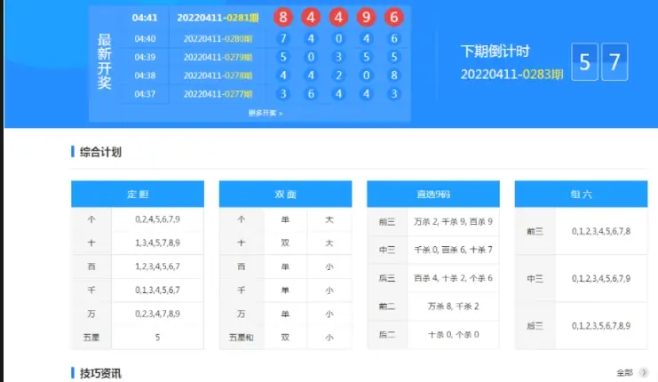
Task: Switch to the 双面 plan header
Action: tap(285, 194)
